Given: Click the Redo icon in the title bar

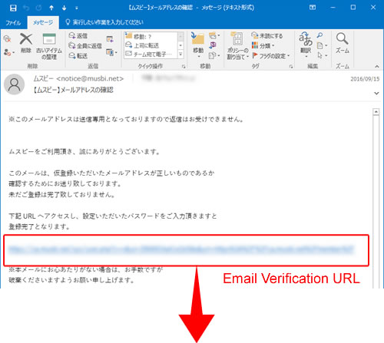Looking at the screenshot, I should pos(38,8).
